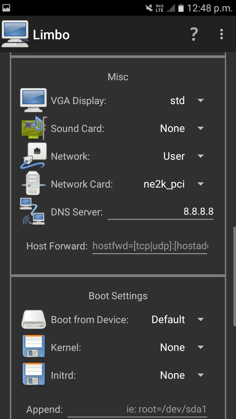
Task: Tap the Kernel label
Action: 66,348
